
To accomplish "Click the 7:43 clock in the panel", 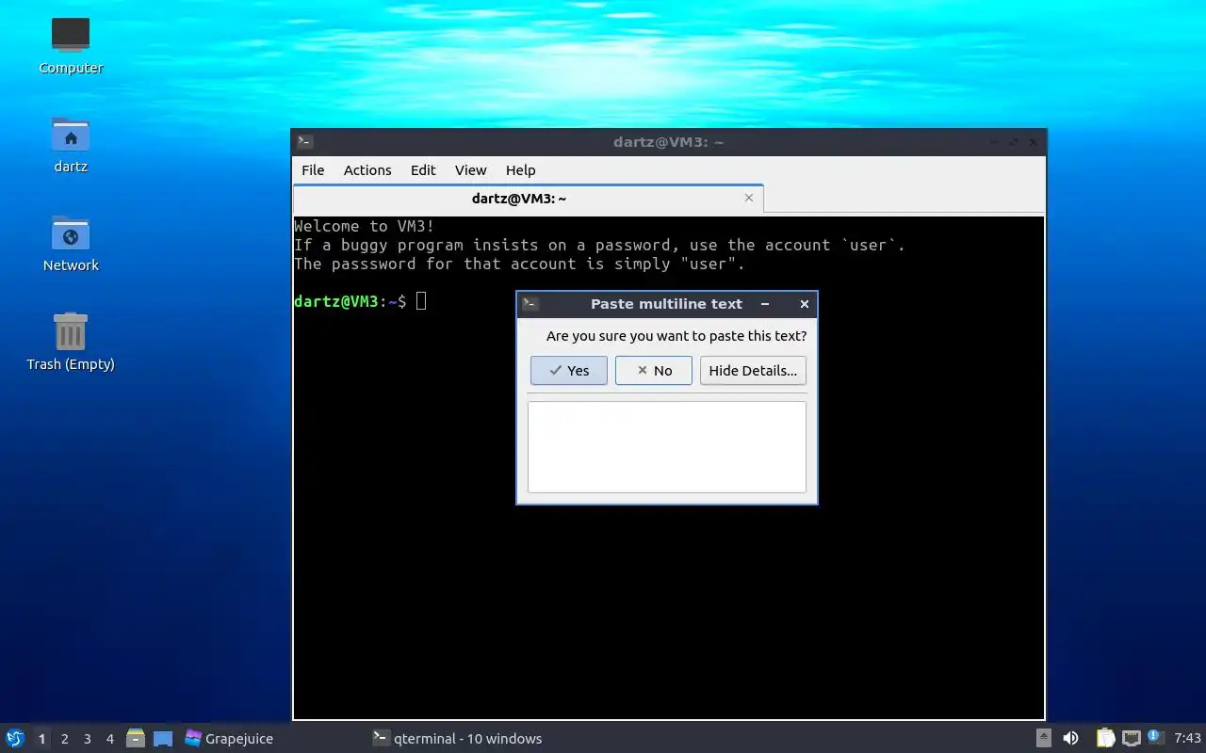I will (x=1187, y=738).
